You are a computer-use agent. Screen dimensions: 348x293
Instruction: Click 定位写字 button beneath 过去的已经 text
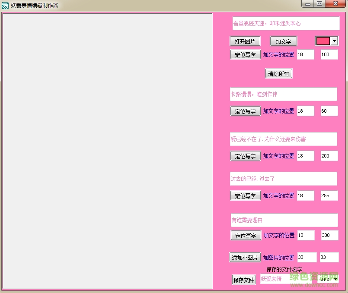[246, 196]
